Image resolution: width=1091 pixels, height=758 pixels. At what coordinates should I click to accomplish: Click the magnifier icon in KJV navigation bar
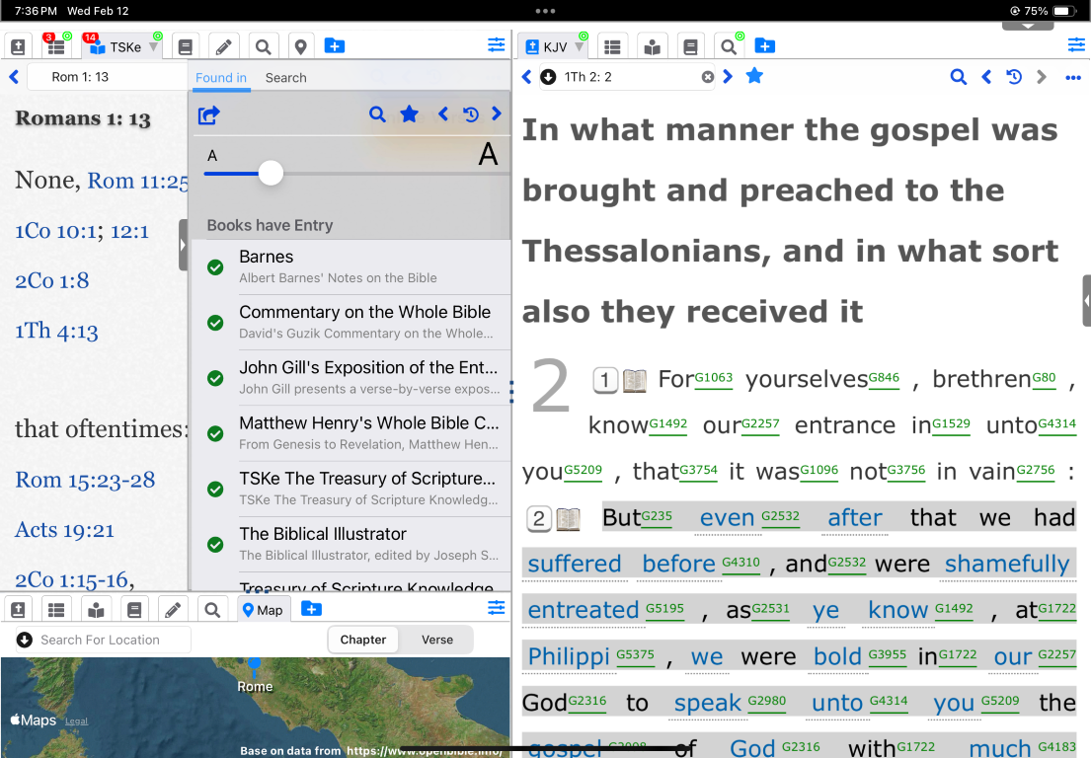tap(958, 77)
